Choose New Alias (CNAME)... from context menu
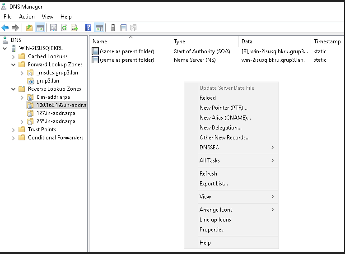Screen dimensions: 345x254 point(231,118)
